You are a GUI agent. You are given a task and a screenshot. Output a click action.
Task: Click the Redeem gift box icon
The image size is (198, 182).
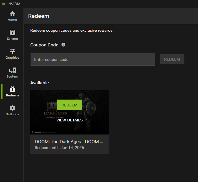12,89
